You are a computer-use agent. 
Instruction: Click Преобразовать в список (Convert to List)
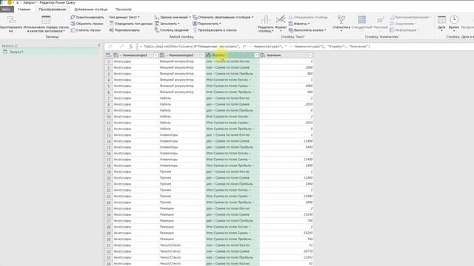coord(215,30)
